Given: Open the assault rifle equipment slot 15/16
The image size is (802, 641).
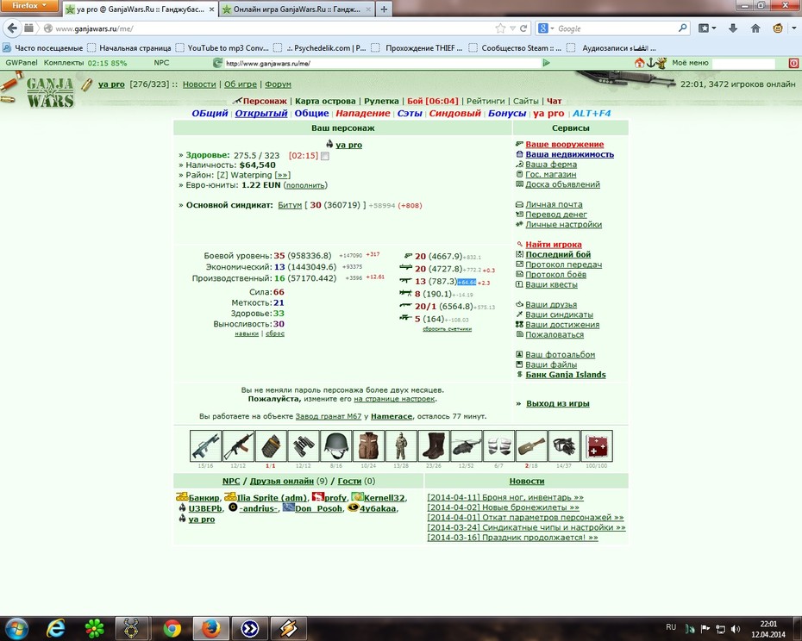Looking at the screenshot, I should tap(205, 445).
